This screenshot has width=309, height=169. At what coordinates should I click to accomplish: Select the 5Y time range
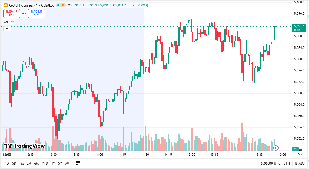[60, 163]
